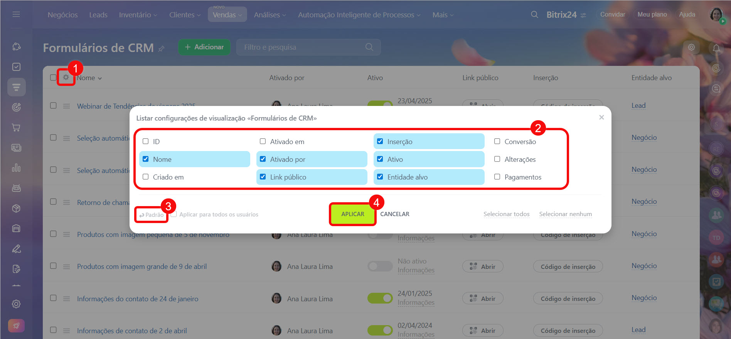Check the Pagamentos column option
This screenshot has width=731, height=339.
tap(497, 177)
